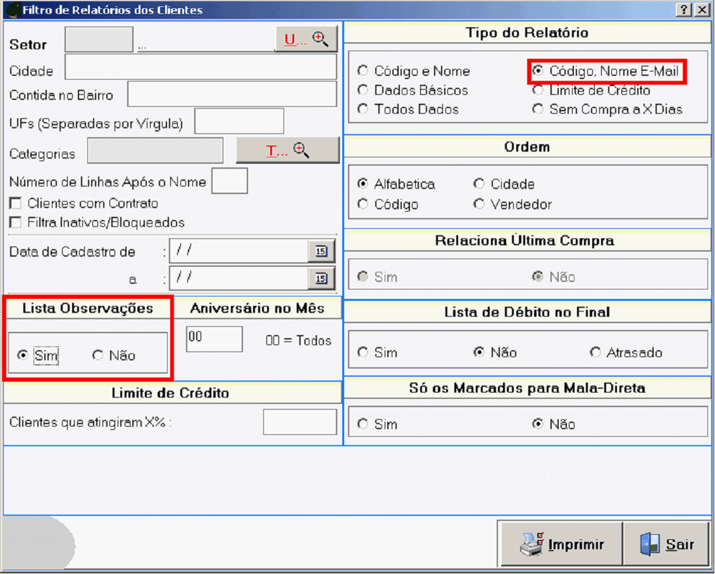Choose Limite de Crédito report type
715x574 pixels.
538,90
